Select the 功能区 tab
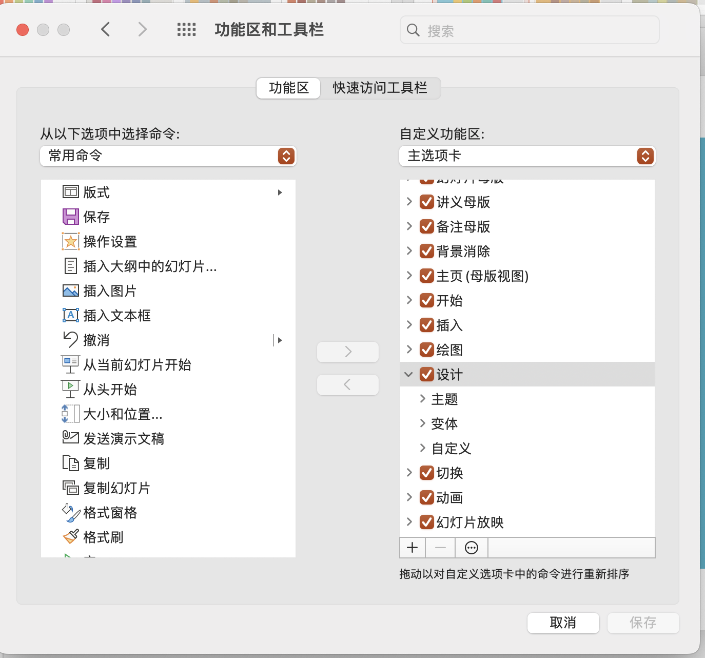 288,88
